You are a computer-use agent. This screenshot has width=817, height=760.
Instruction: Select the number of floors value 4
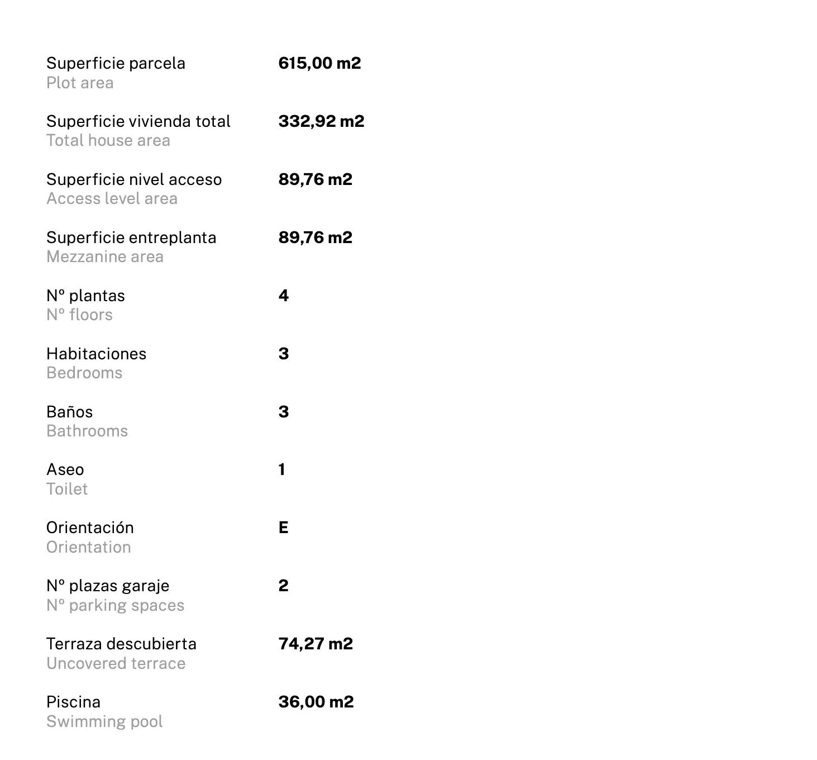[x=284, y=296]
